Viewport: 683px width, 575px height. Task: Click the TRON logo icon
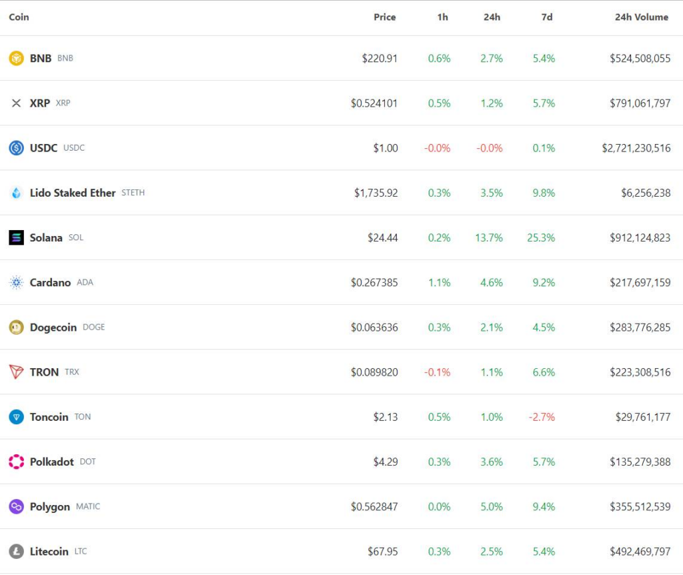point(16,372)
